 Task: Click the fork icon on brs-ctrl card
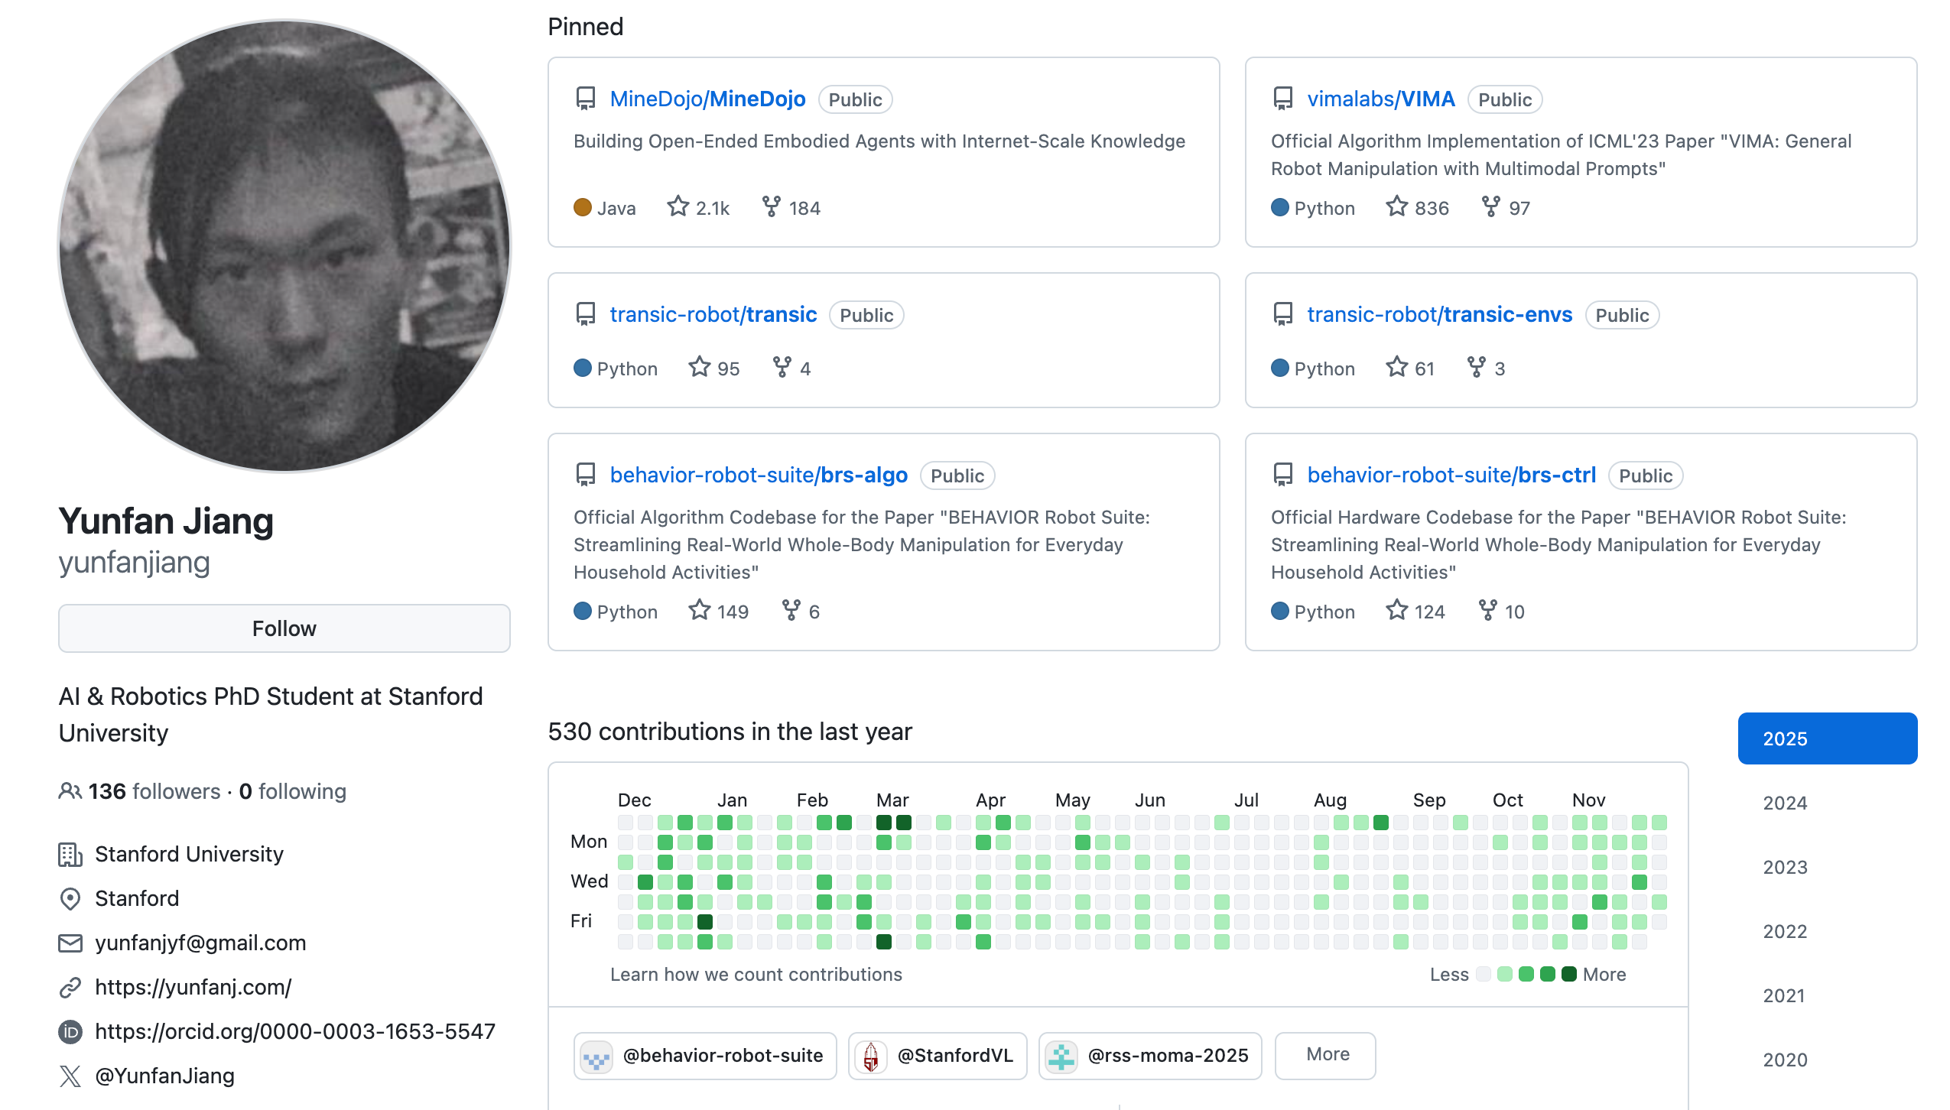point(1487,610)
